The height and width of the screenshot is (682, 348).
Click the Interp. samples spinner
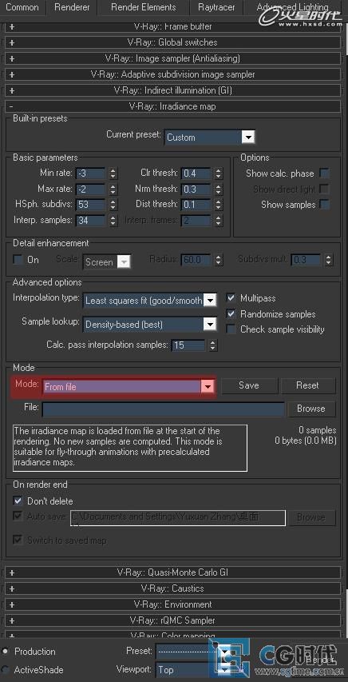(x=113, y=221)
